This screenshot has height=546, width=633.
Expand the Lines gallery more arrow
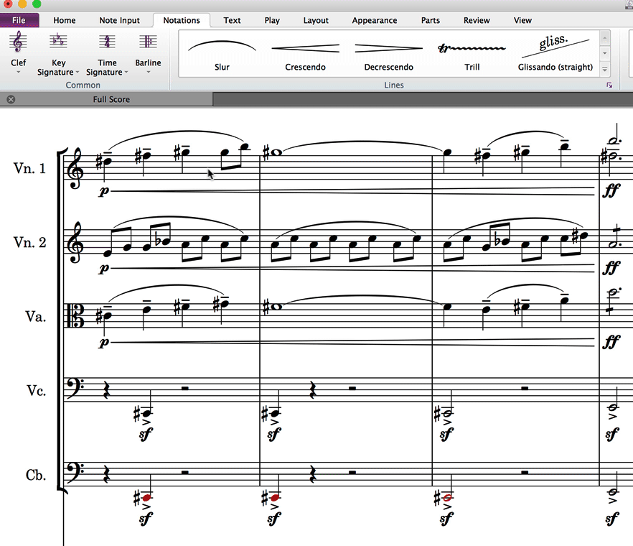pyautogui.click(x=605, y=70)
